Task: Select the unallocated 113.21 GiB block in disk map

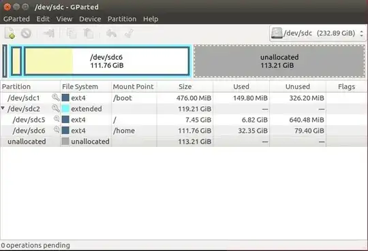Action: [279, 61]
